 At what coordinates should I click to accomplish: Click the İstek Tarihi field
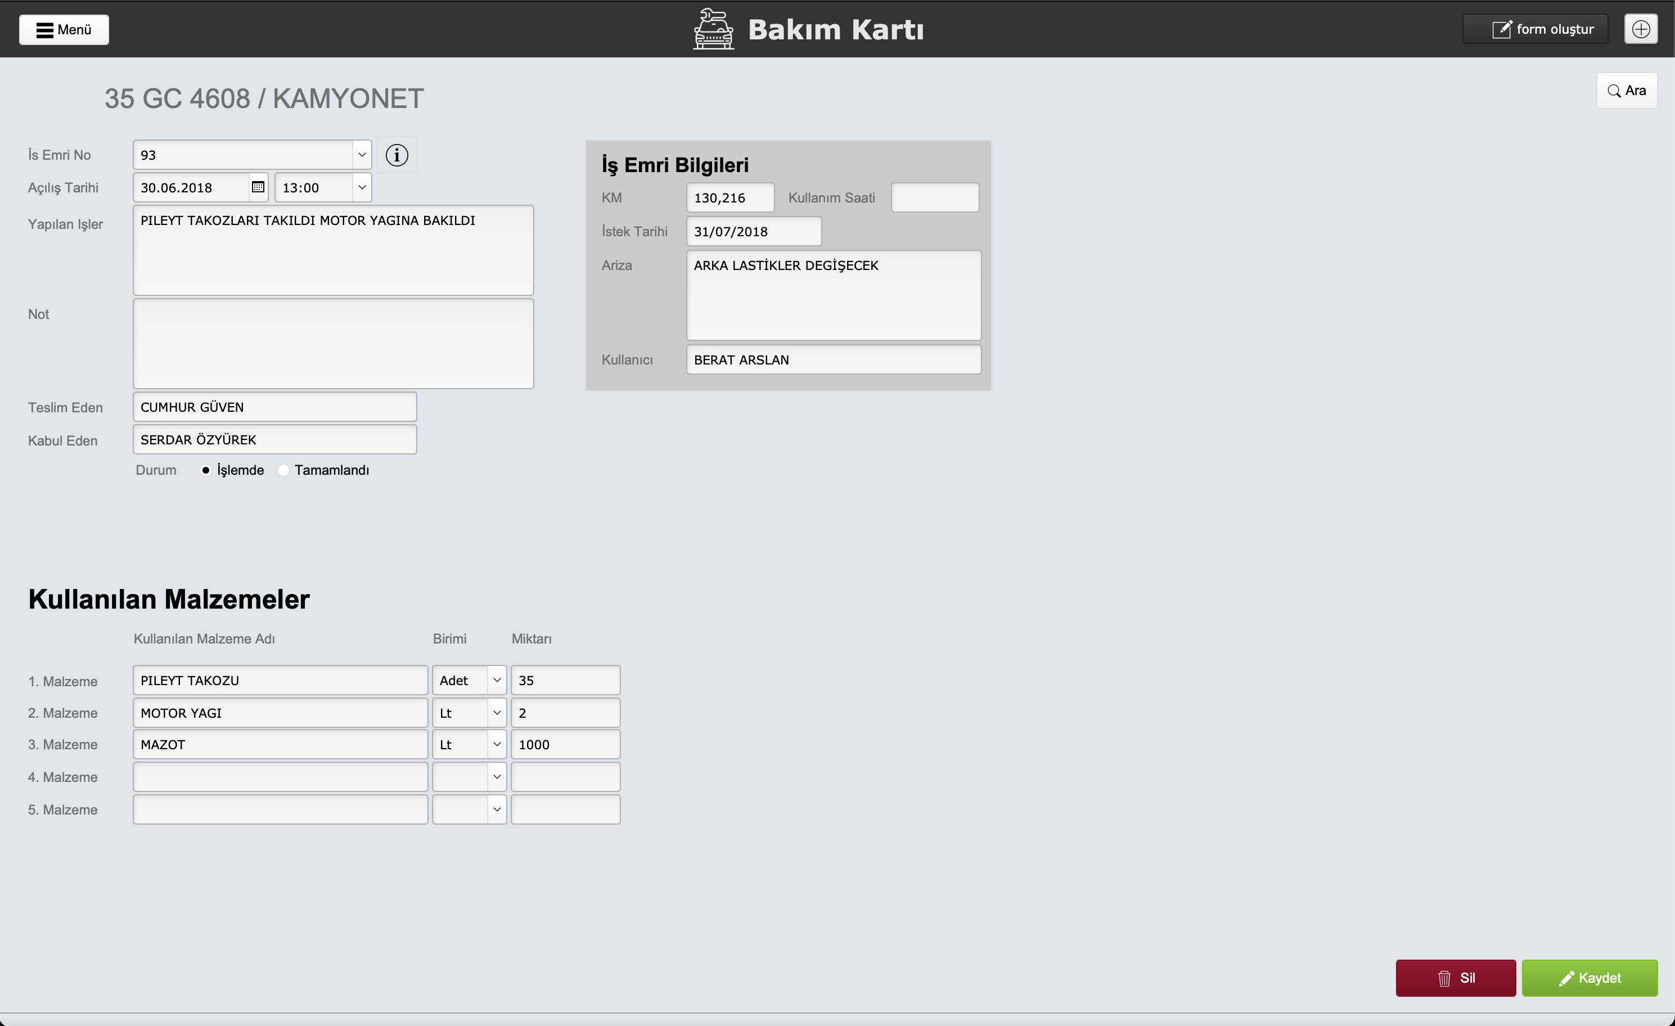click(754, 231)
